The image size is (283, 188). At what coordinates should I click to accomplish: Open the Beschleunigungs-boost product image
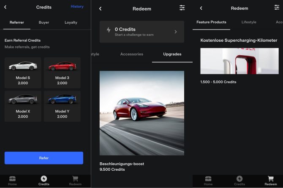pyautogui.click(x=141, y=113)
